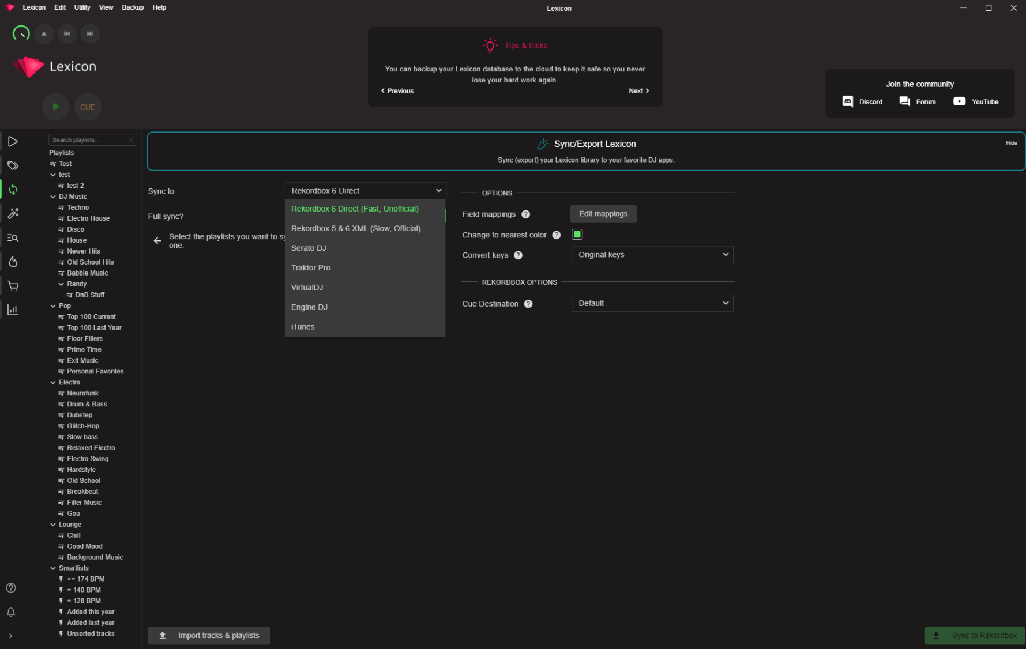
Task: Open the statistics chart sidebar icon
Action: click(x=13, y=310)
